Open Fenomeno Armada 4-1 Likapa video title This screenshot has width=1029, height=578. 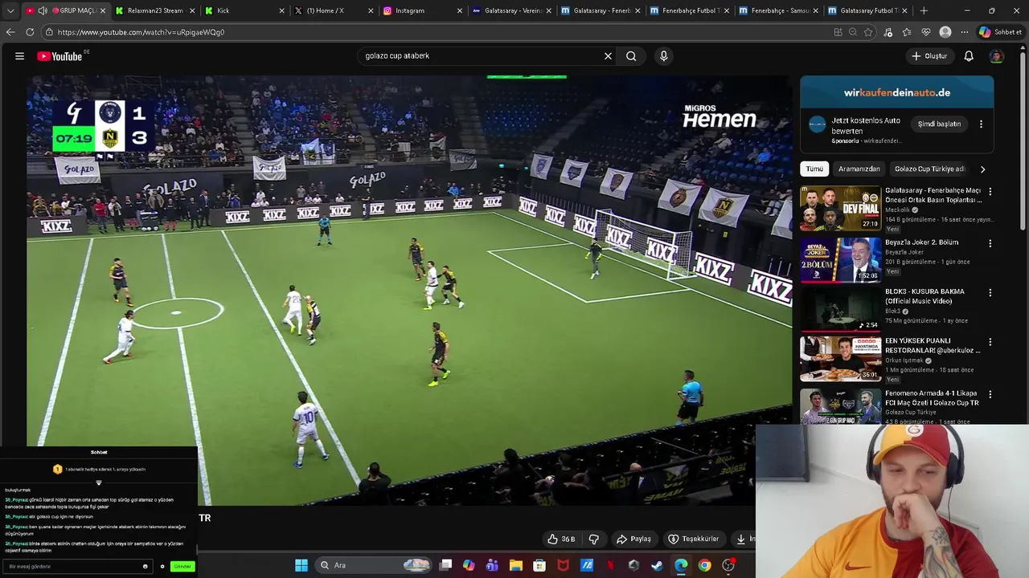[932, 398]
